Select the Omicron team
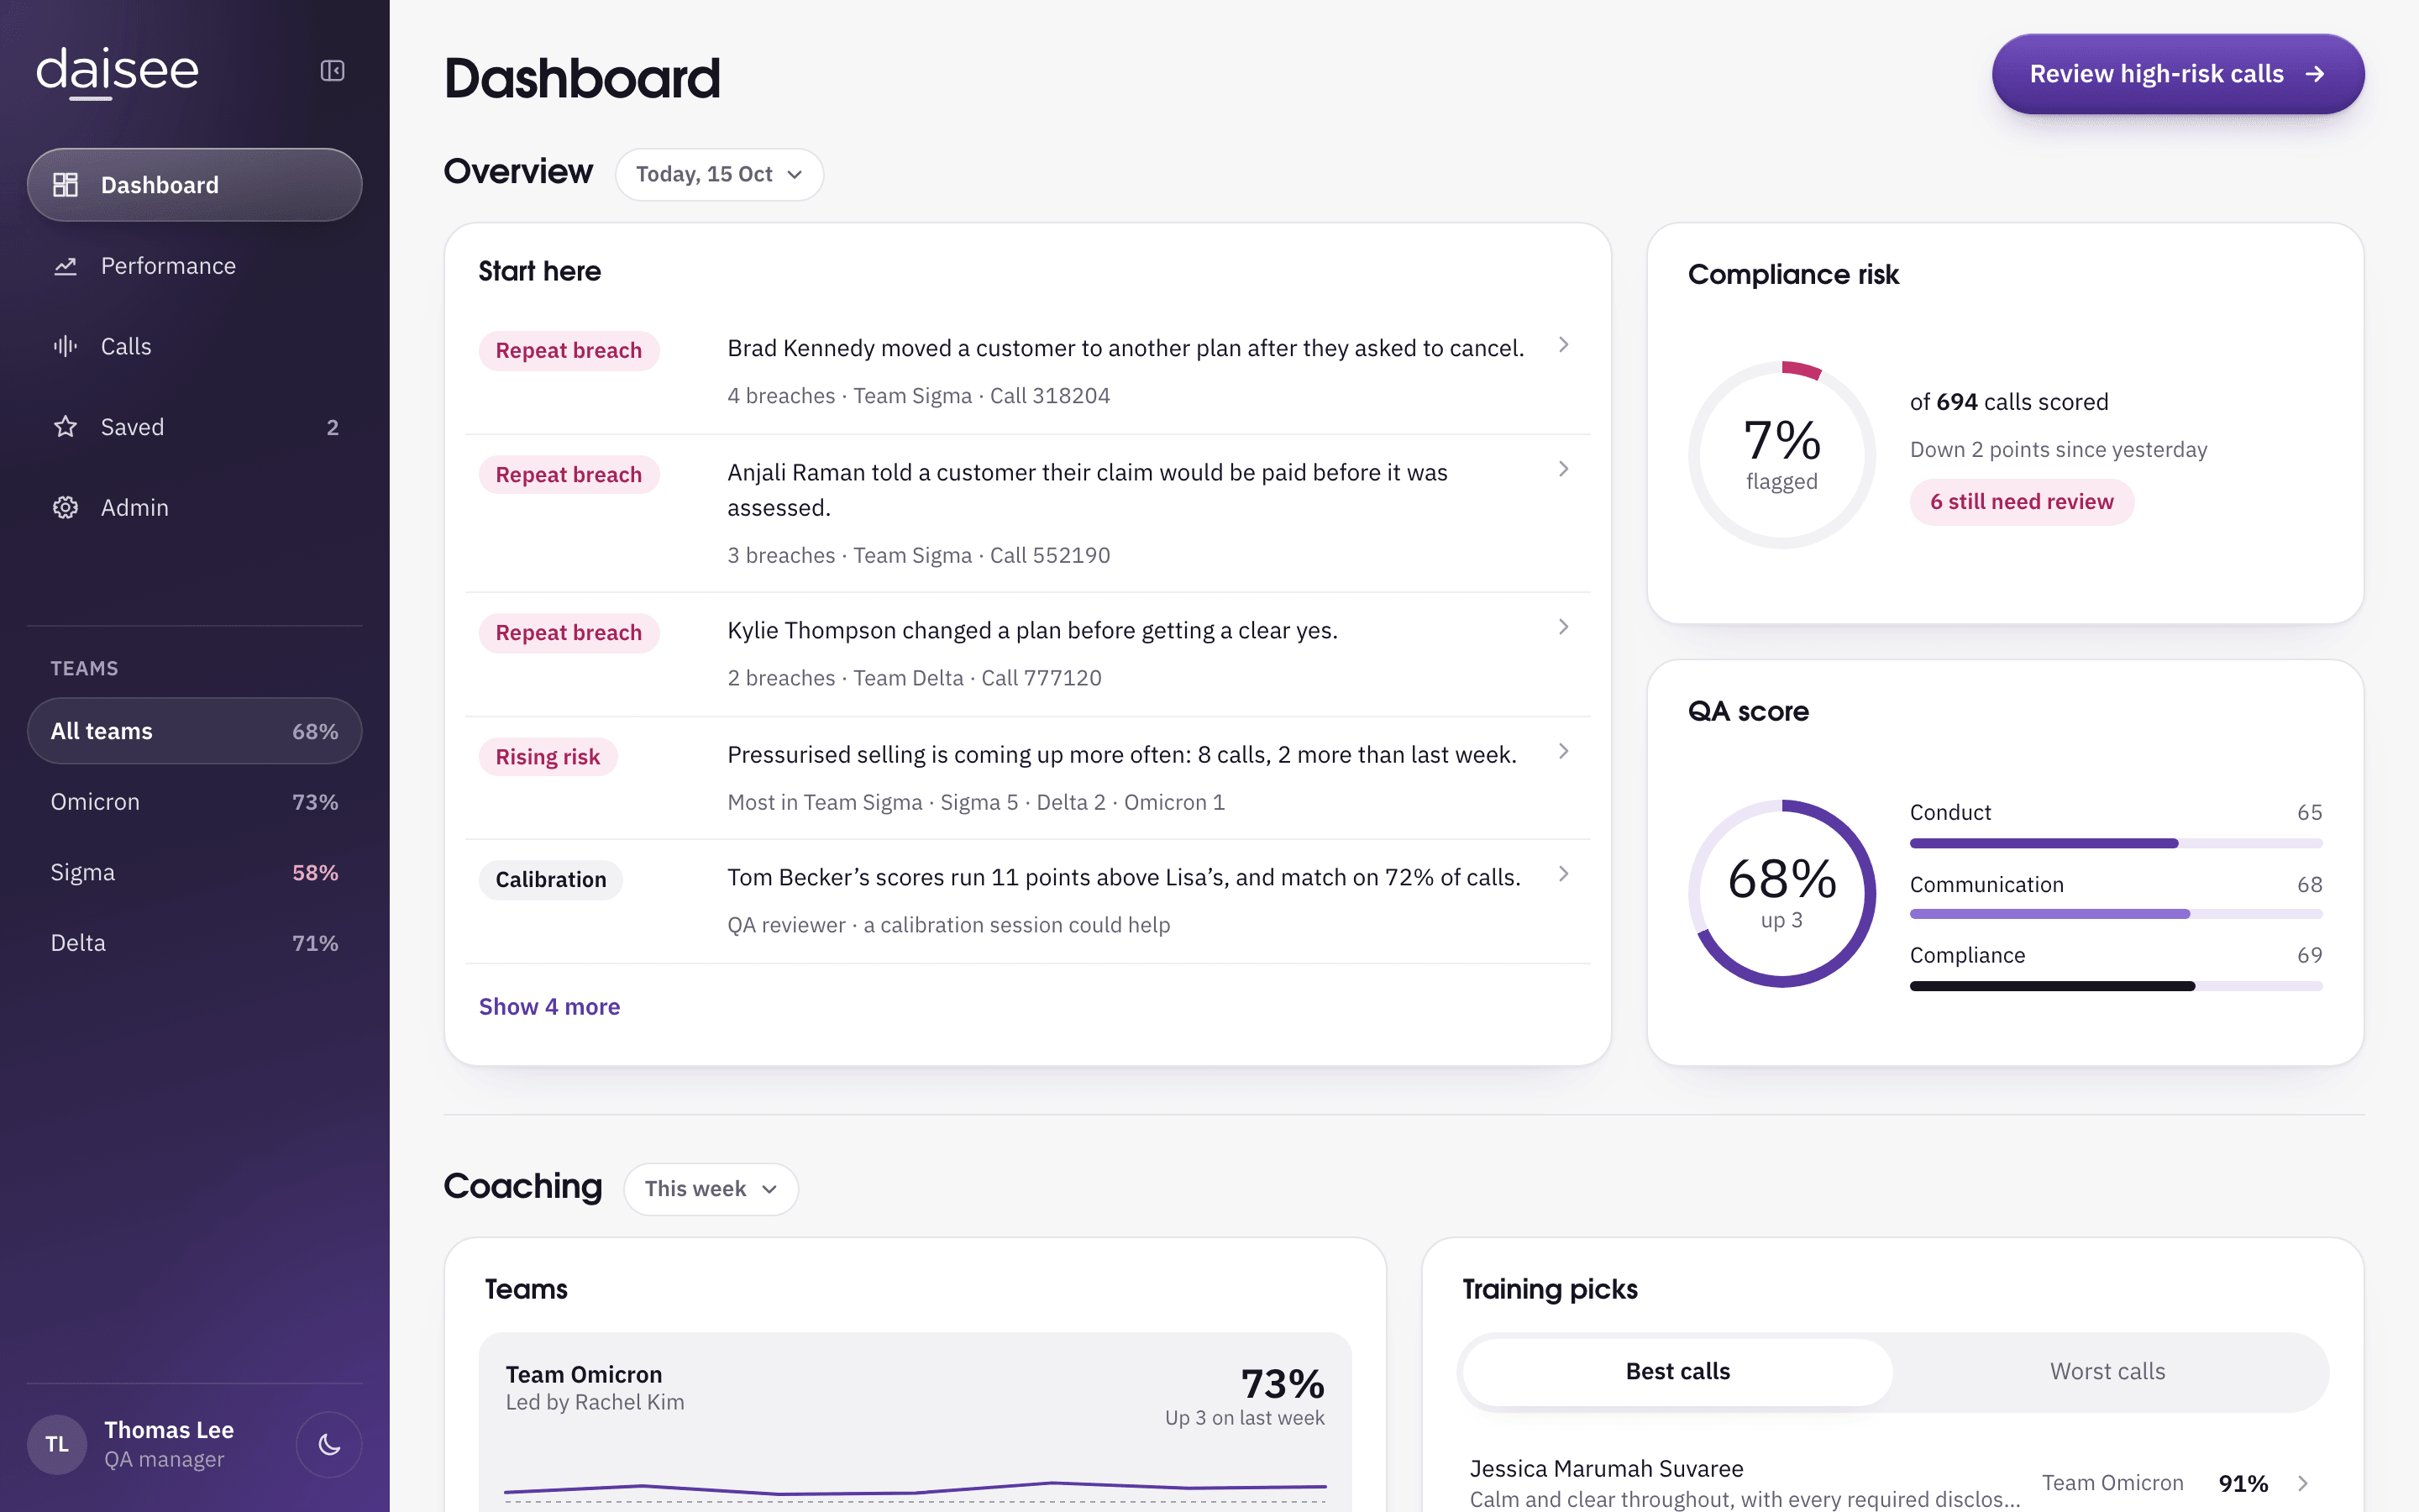 pos(195,802)
